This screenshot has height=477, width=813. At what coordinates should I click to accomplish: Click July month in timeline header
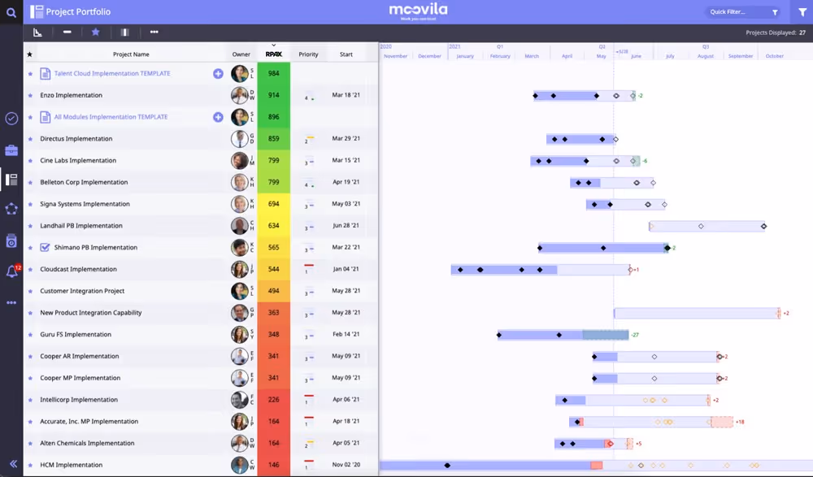pyautogui.click(x=670, y=56)
